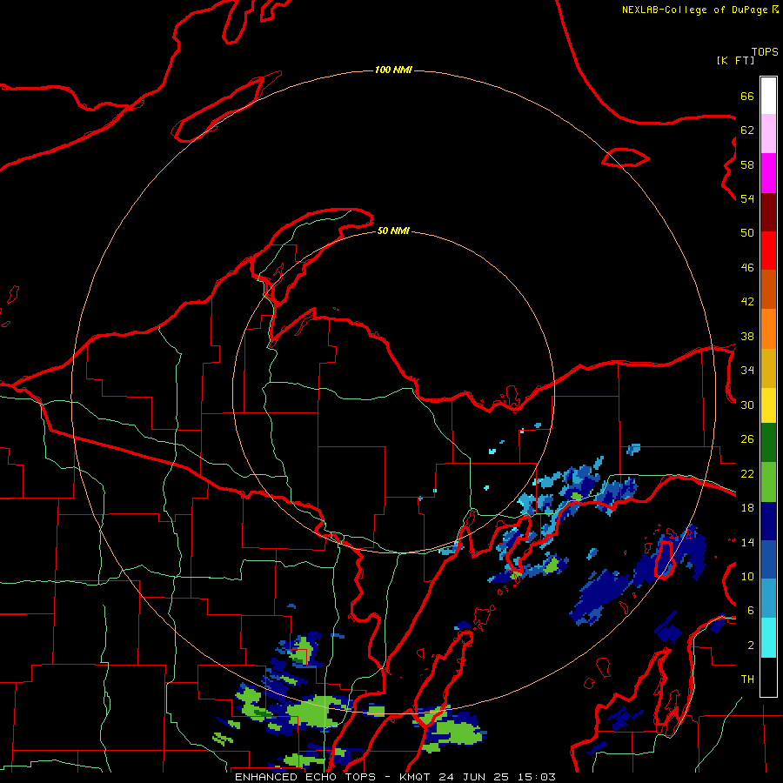
Task: Click the legend value "18"
Action: click(x=747, y=508)
